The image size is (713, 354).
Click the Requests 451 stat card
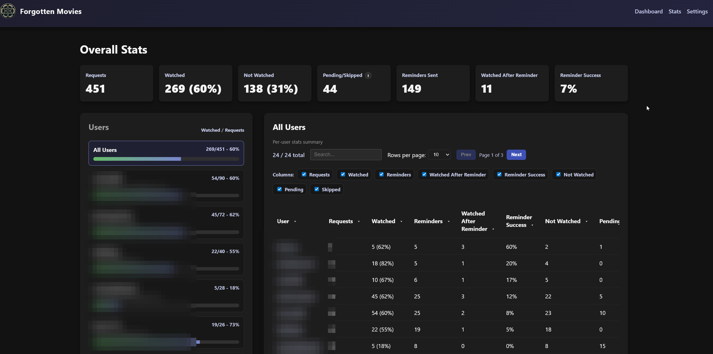point(116,83)
